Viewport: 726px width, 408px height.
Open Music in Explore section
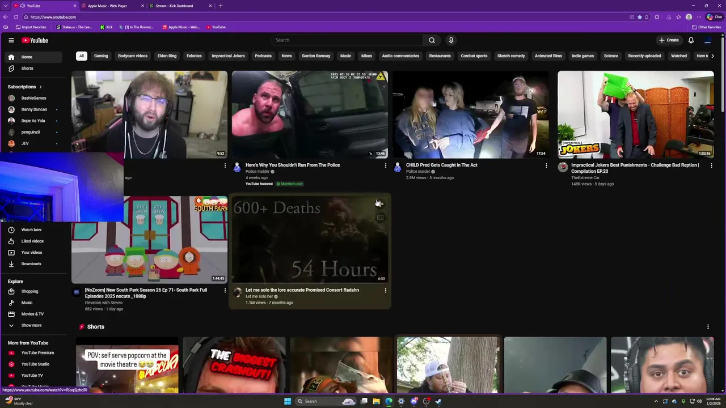(34, 303)
